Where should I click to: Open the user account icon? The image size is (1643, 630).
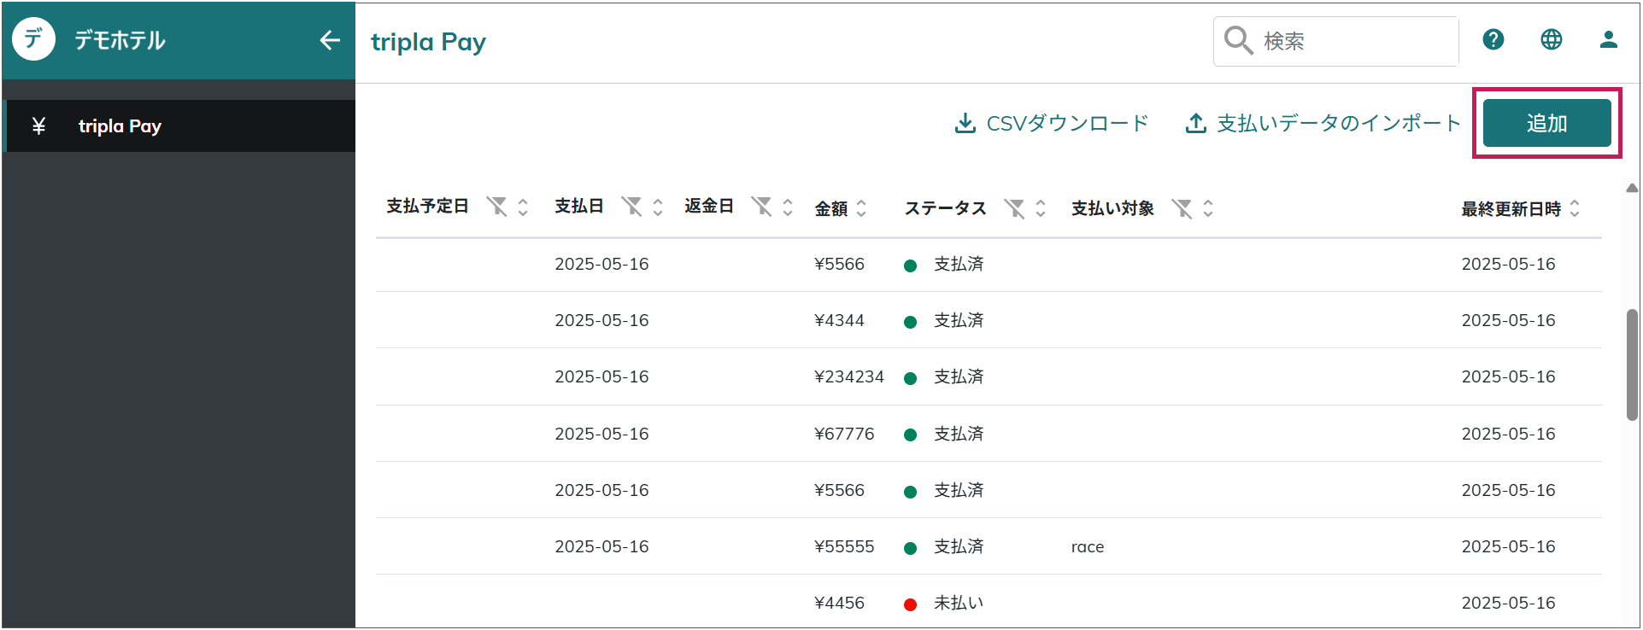click(x=1609, y=39)
